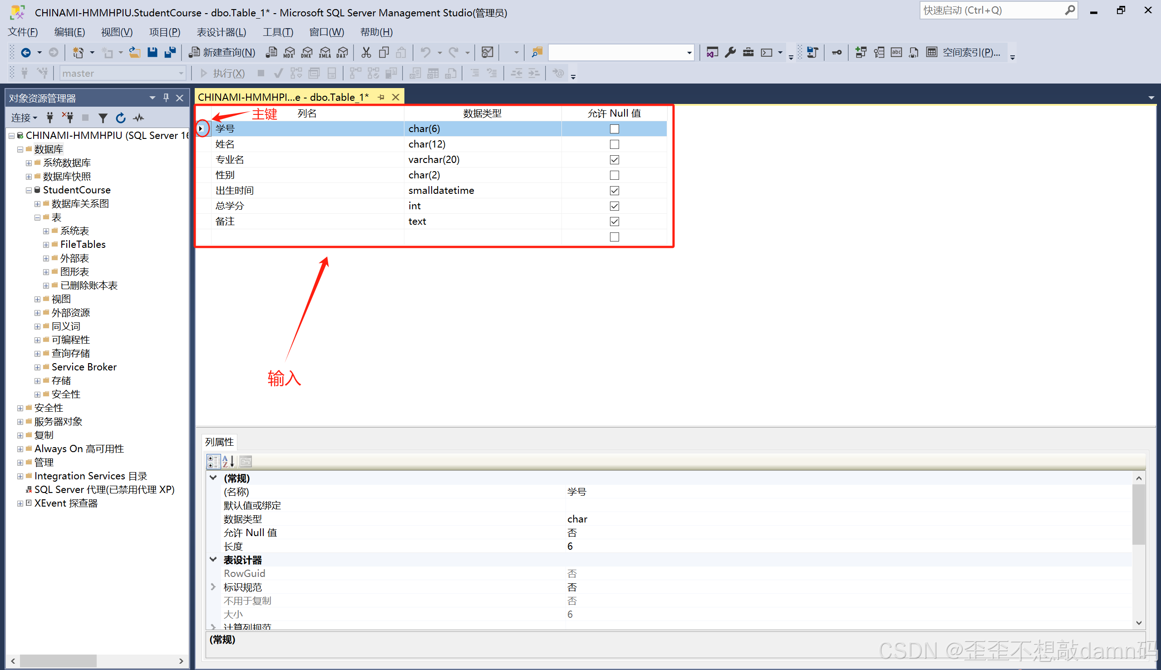Toggle Allow Null for 姓名 column
This screenshot has height=670, width=1161.
coord(614,144)
